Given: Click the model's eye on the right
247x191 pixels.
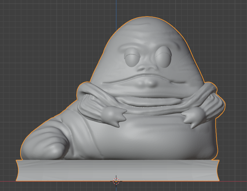Looking at the screenshot, I should click(x=164, y=56).
